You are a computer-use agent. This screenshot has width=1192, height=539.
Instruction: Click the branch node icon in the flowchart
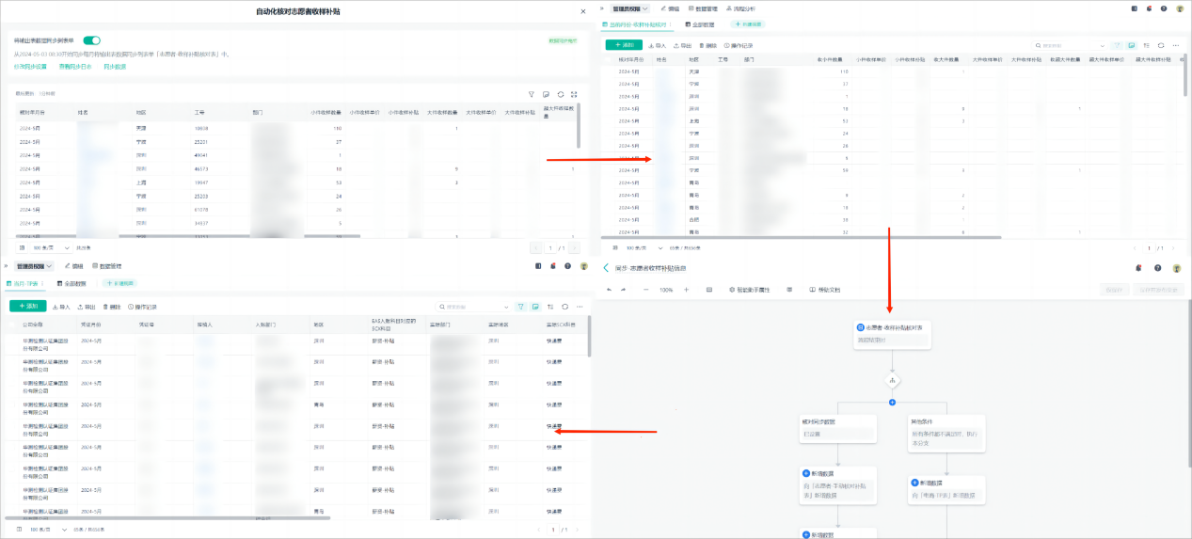(892, 381)
